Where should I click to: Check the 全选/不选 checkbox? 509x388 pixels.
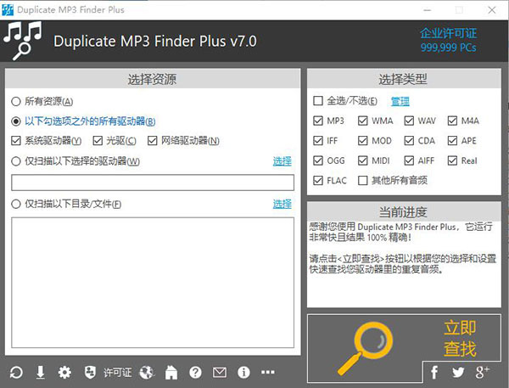coord(318,101)
